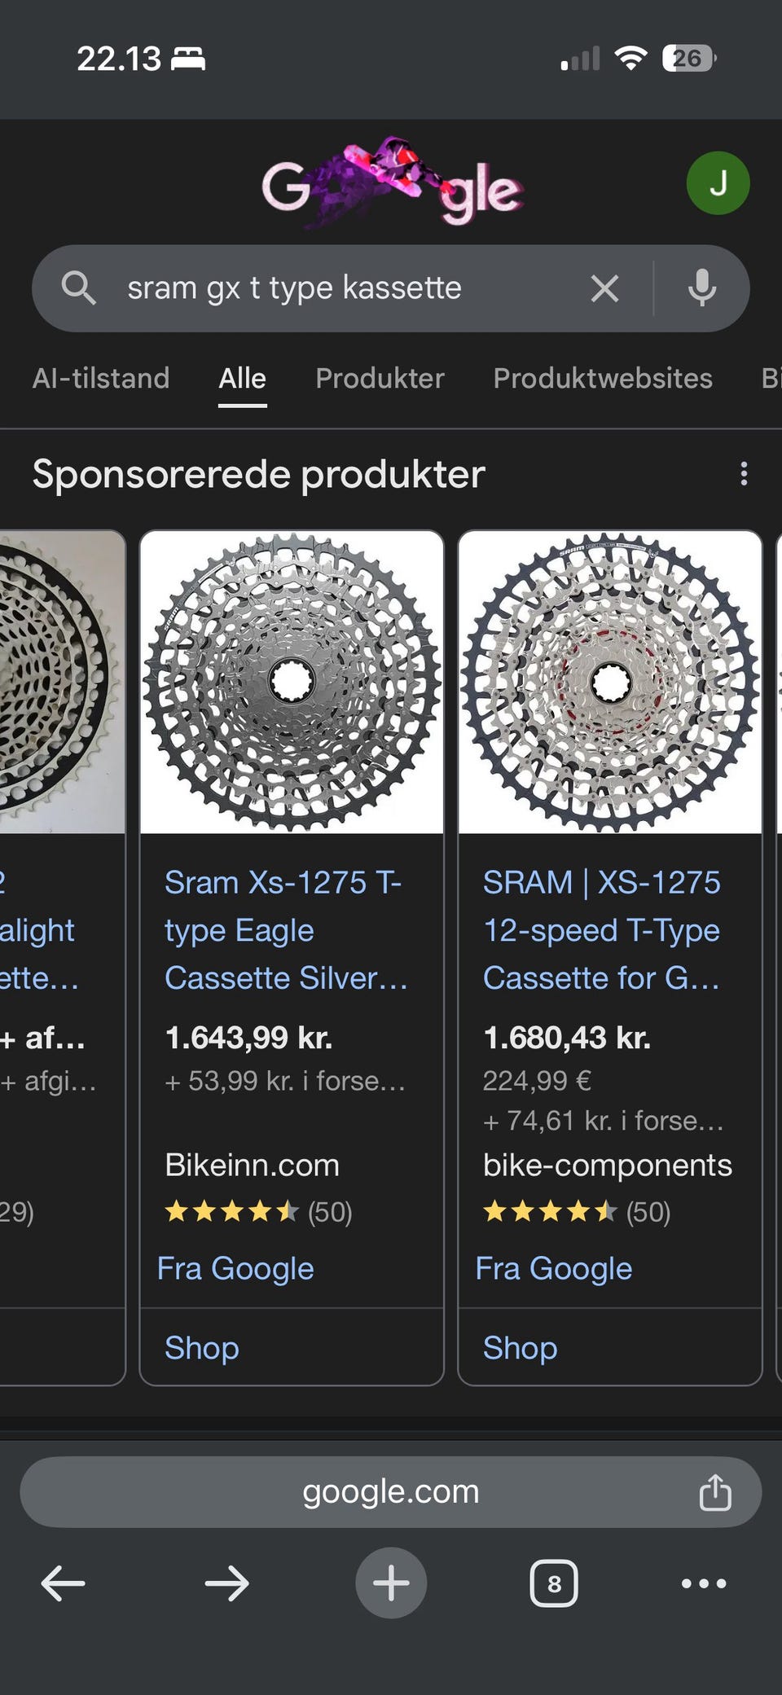
Task: Open browser three-dot more menu
Action: coord(704,1583)
